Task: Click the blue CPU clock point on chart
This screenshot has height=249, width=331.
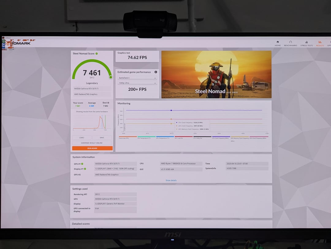Action: [171, 110]
